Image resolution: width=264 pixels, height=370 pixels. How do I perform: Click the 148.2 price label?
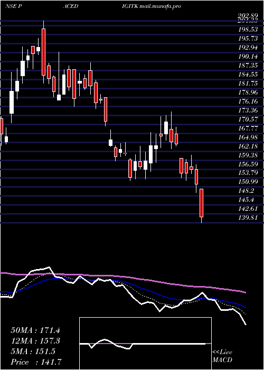(246, 191)
